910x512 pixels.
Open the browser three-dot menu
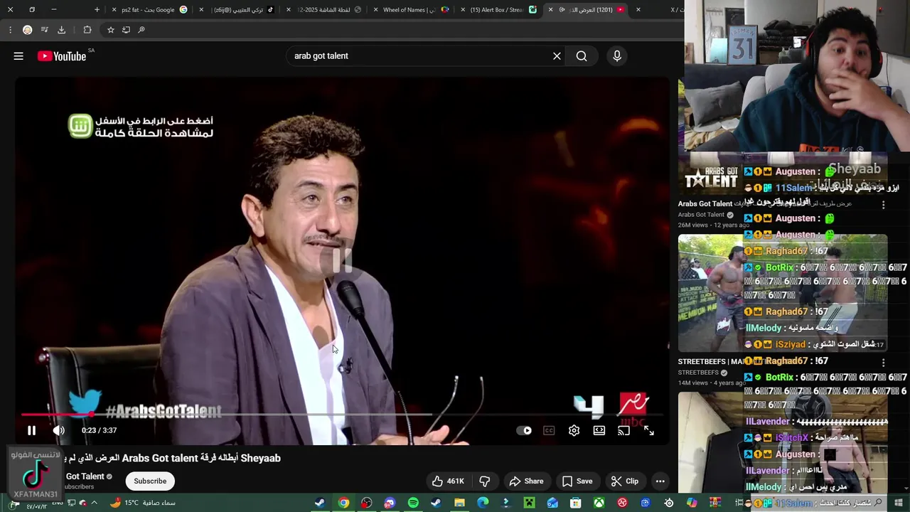10,30
